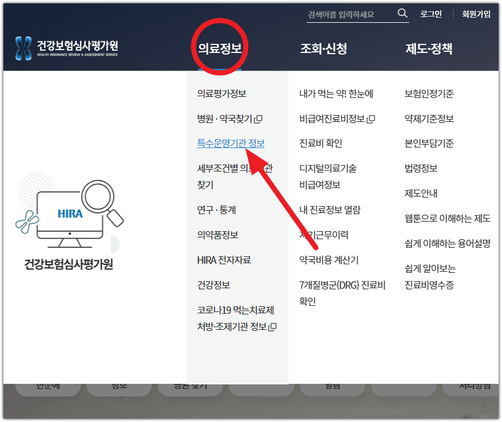Select 본인부담기준 menu item

429,144
